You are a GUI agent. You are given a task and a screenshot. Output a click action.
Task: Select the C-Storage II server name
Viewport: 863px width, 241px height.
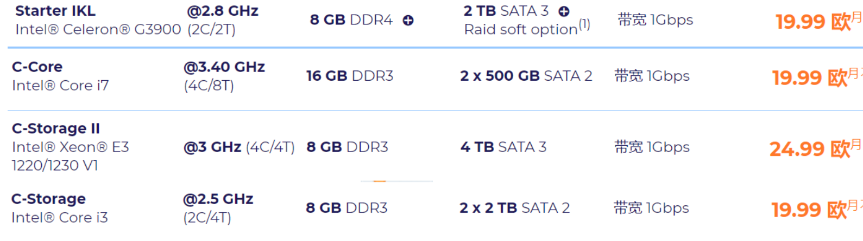click(56, 129)
